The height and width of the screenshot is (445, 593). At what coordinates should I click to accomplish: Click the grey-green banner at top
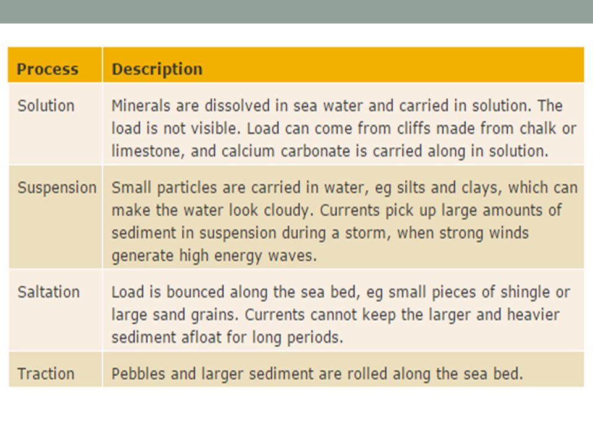296,11
